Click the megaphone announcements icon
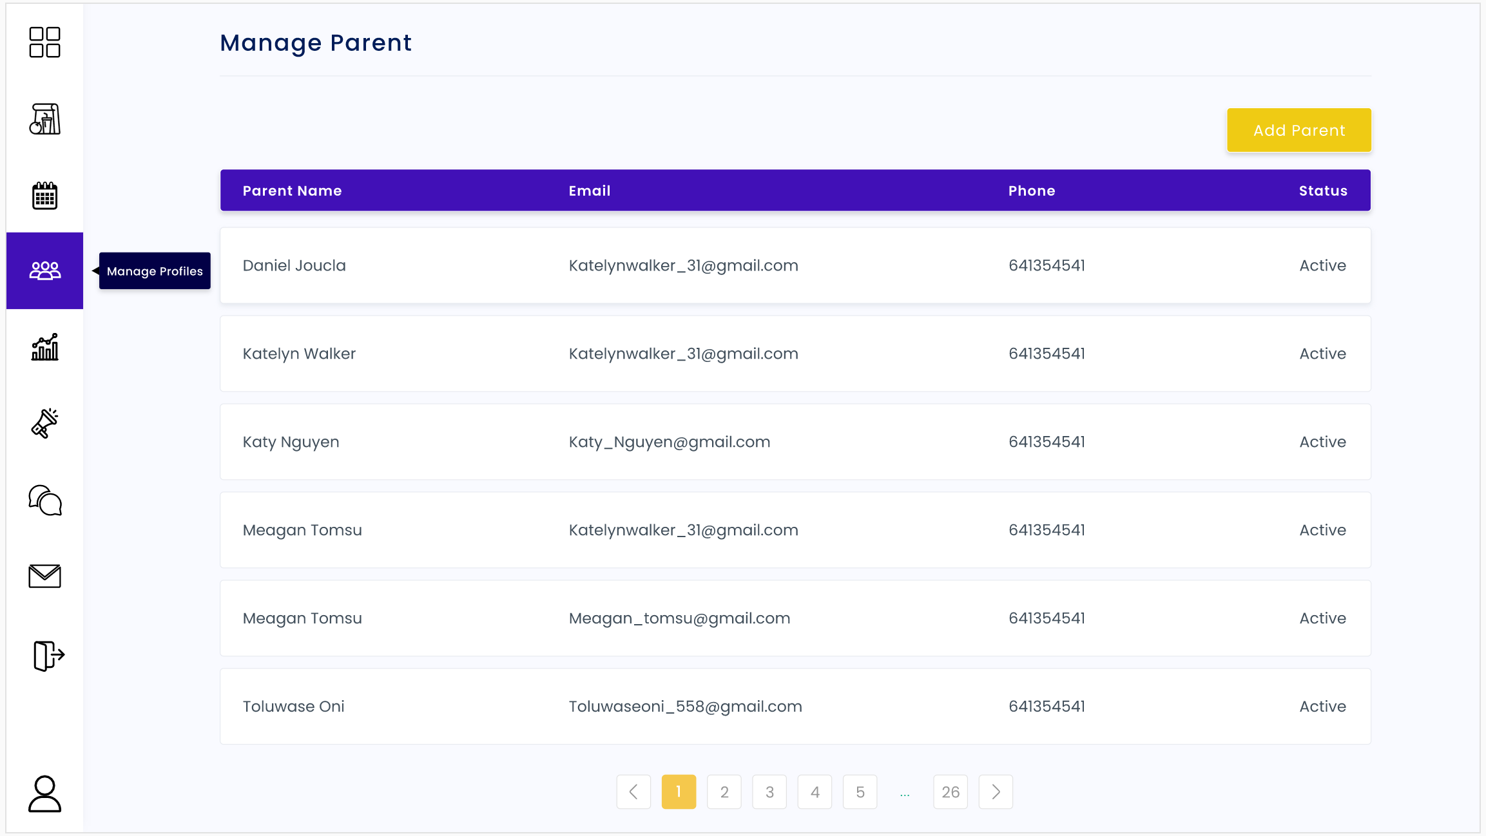 pyautogui.click(x=44, y=423)
